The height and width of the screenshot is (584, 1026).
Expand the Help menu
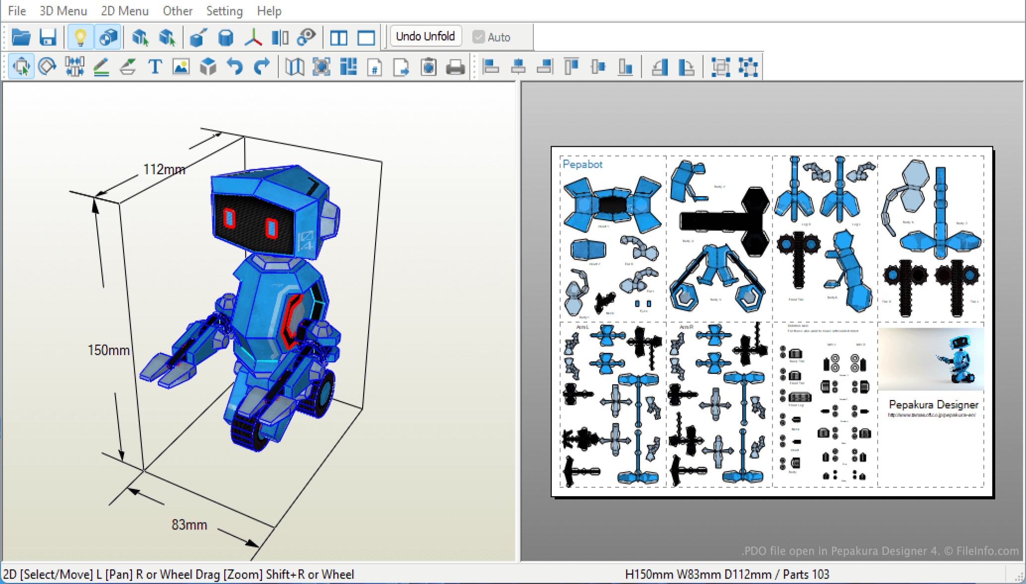click(268, 11)
